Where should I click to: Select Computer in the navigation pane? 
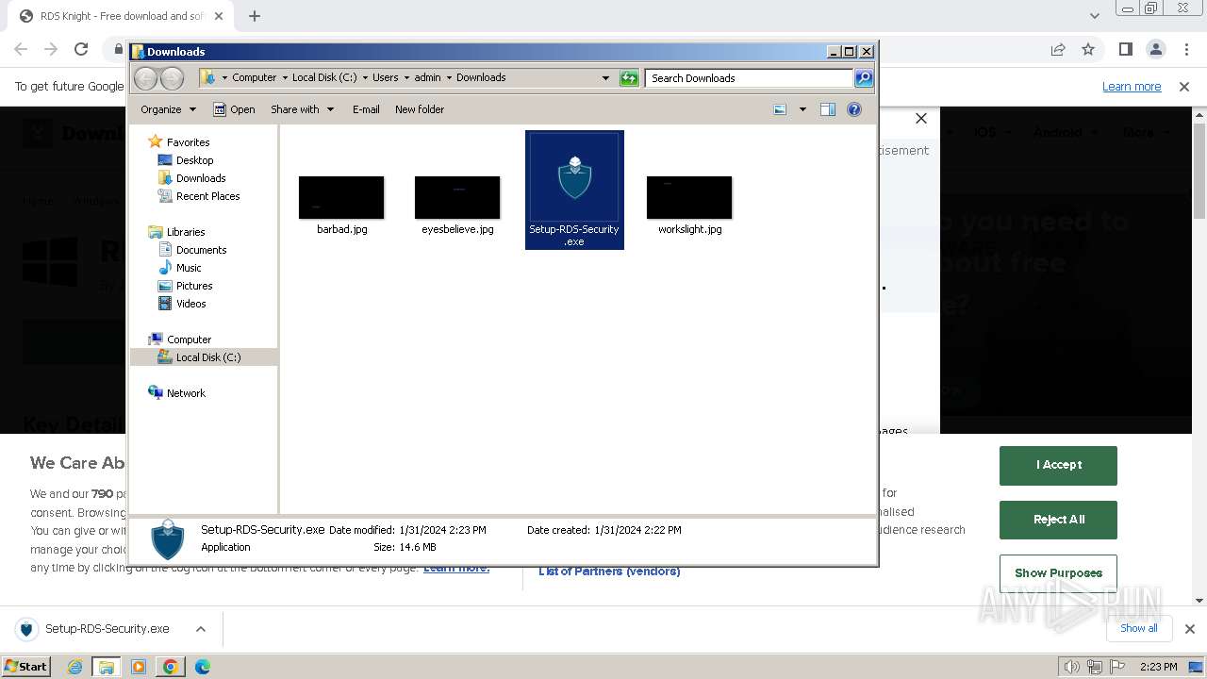point(189,339)
